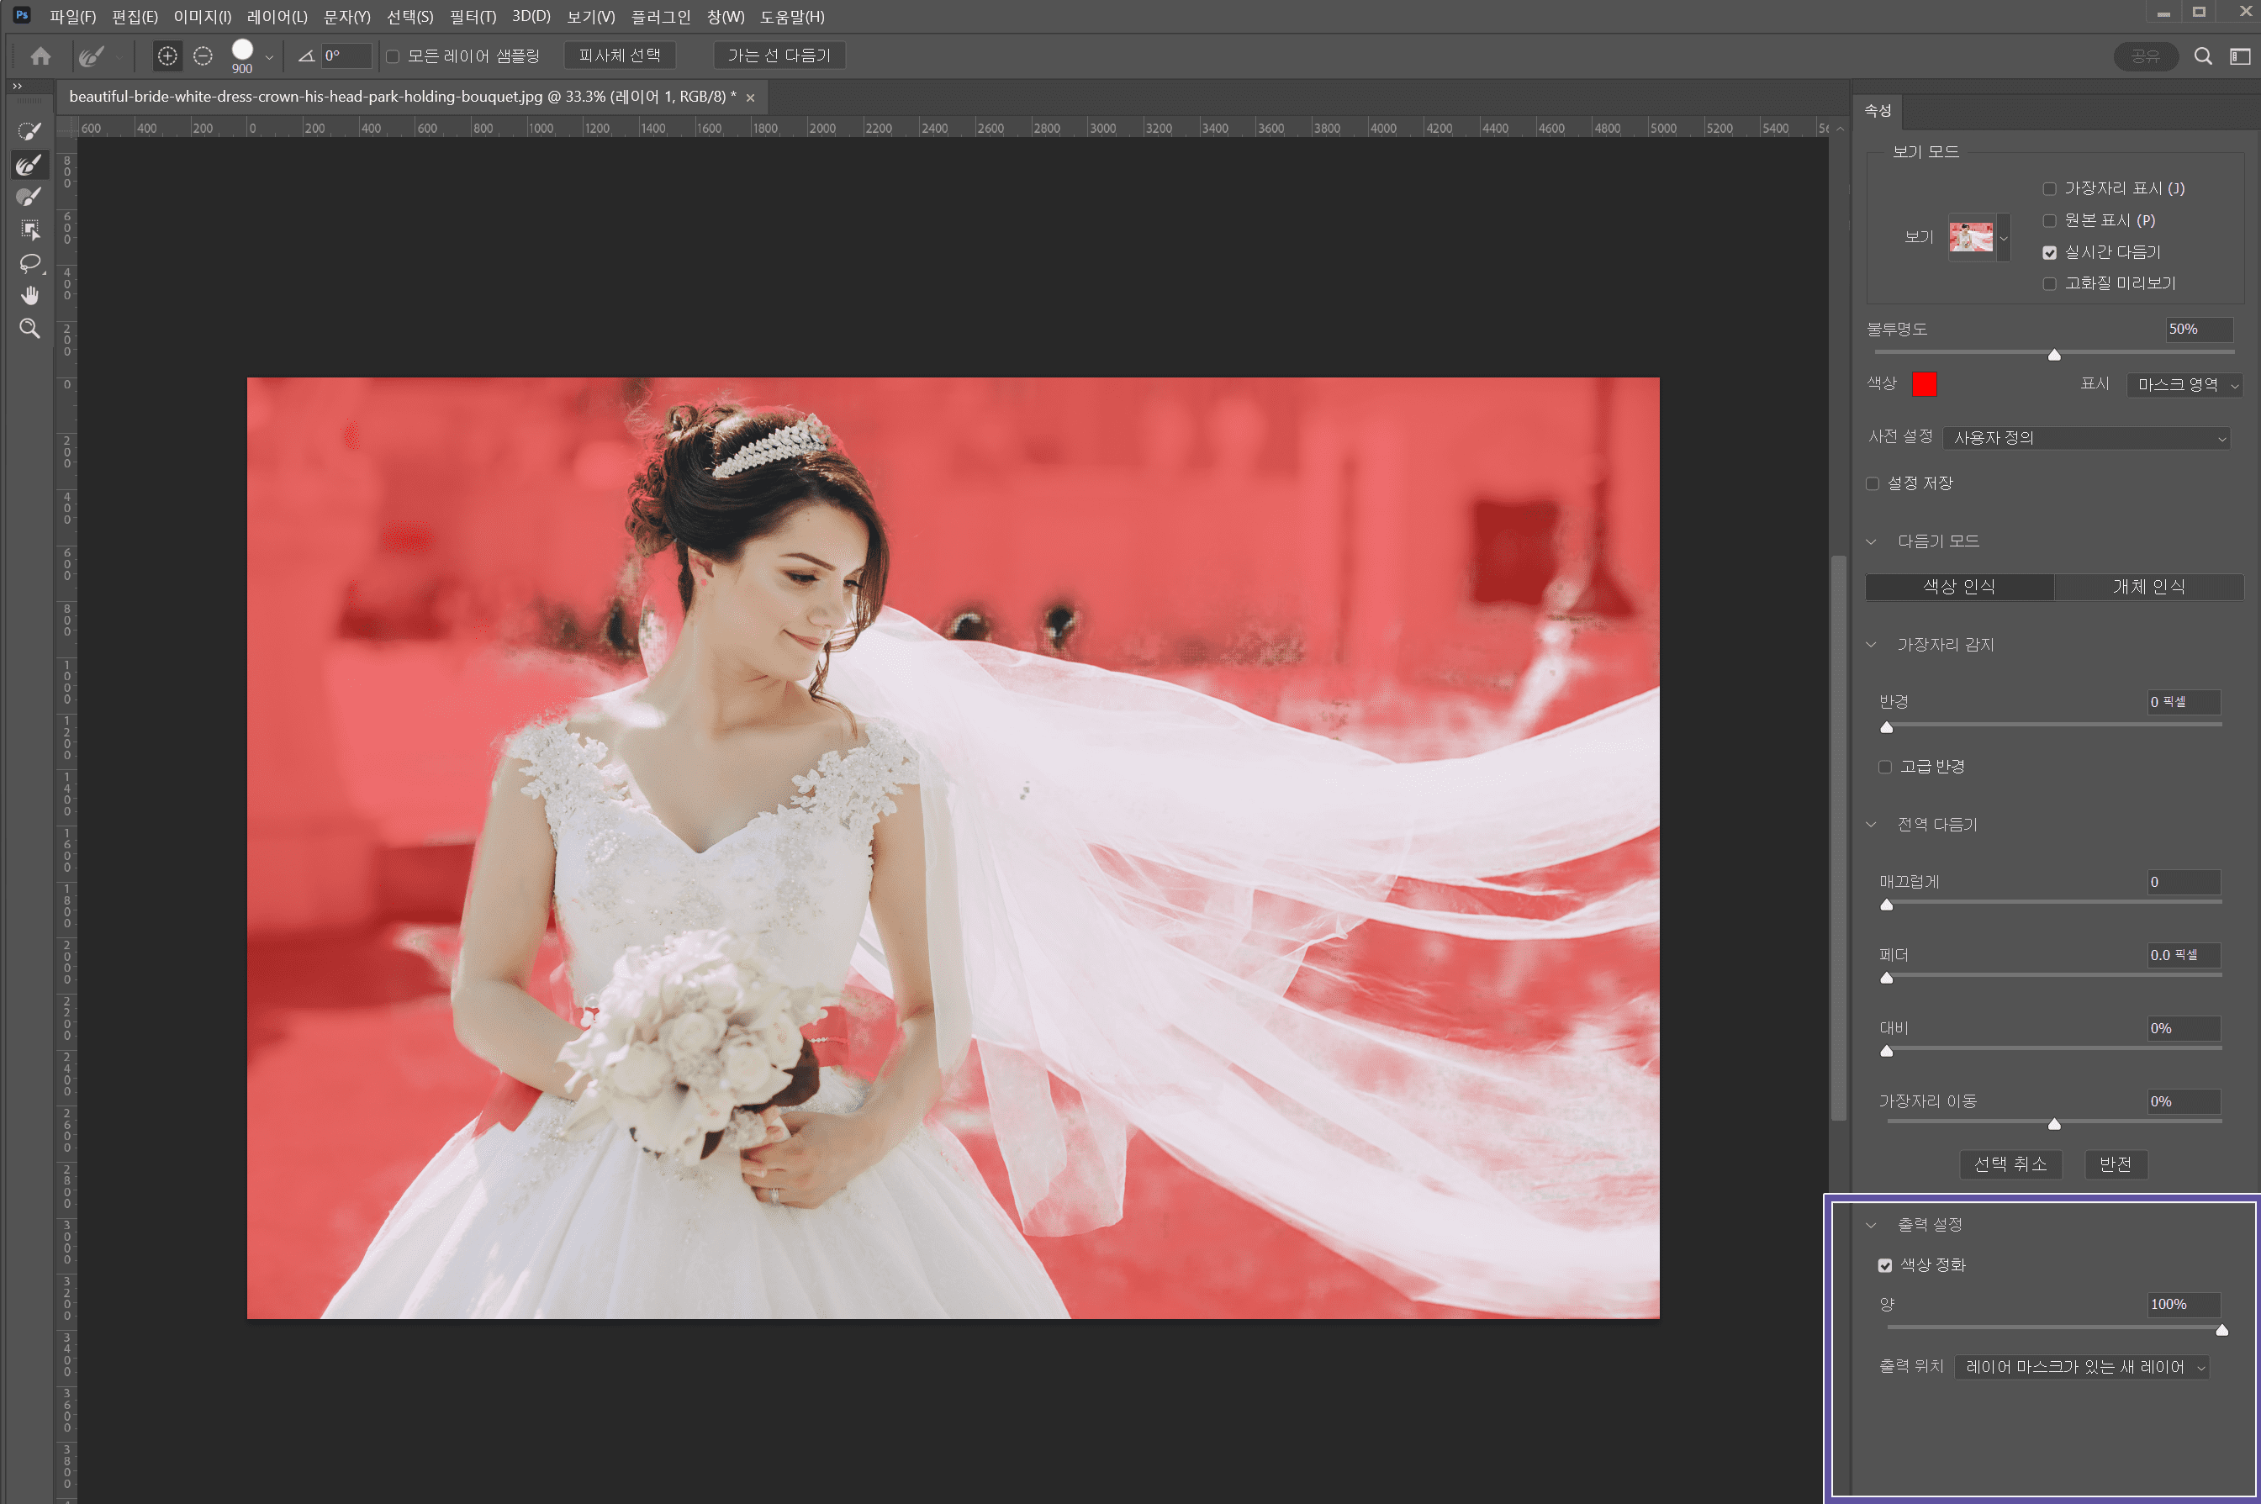Toggle 색상 정화 checkbox

tap(1884, 1265)
